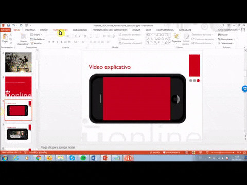The image size is (247, 185).
Task: Switch to slide sorter view icon
Action: pyautogui.click(x=193, y=152)
